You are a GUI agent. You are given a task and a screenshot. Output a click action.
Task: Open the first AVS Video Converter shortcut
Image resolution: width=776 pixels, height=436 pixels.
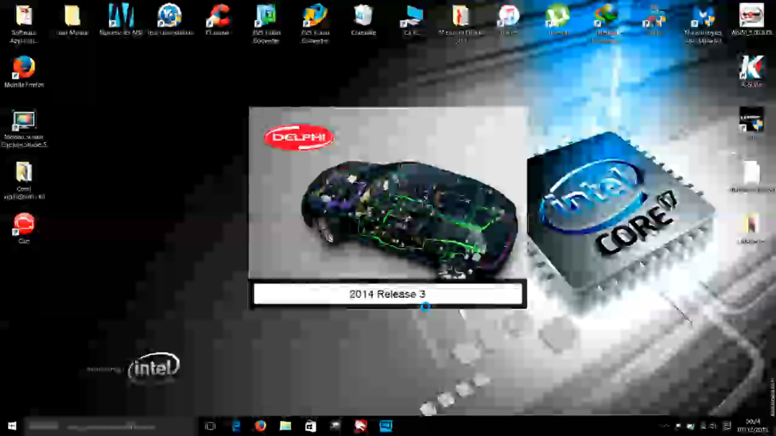[266, 24]
